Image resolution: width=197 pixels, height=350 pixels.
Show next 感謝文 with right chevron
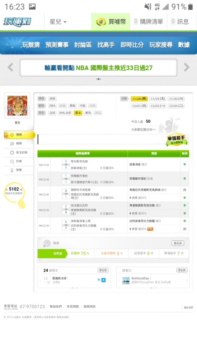187,281
